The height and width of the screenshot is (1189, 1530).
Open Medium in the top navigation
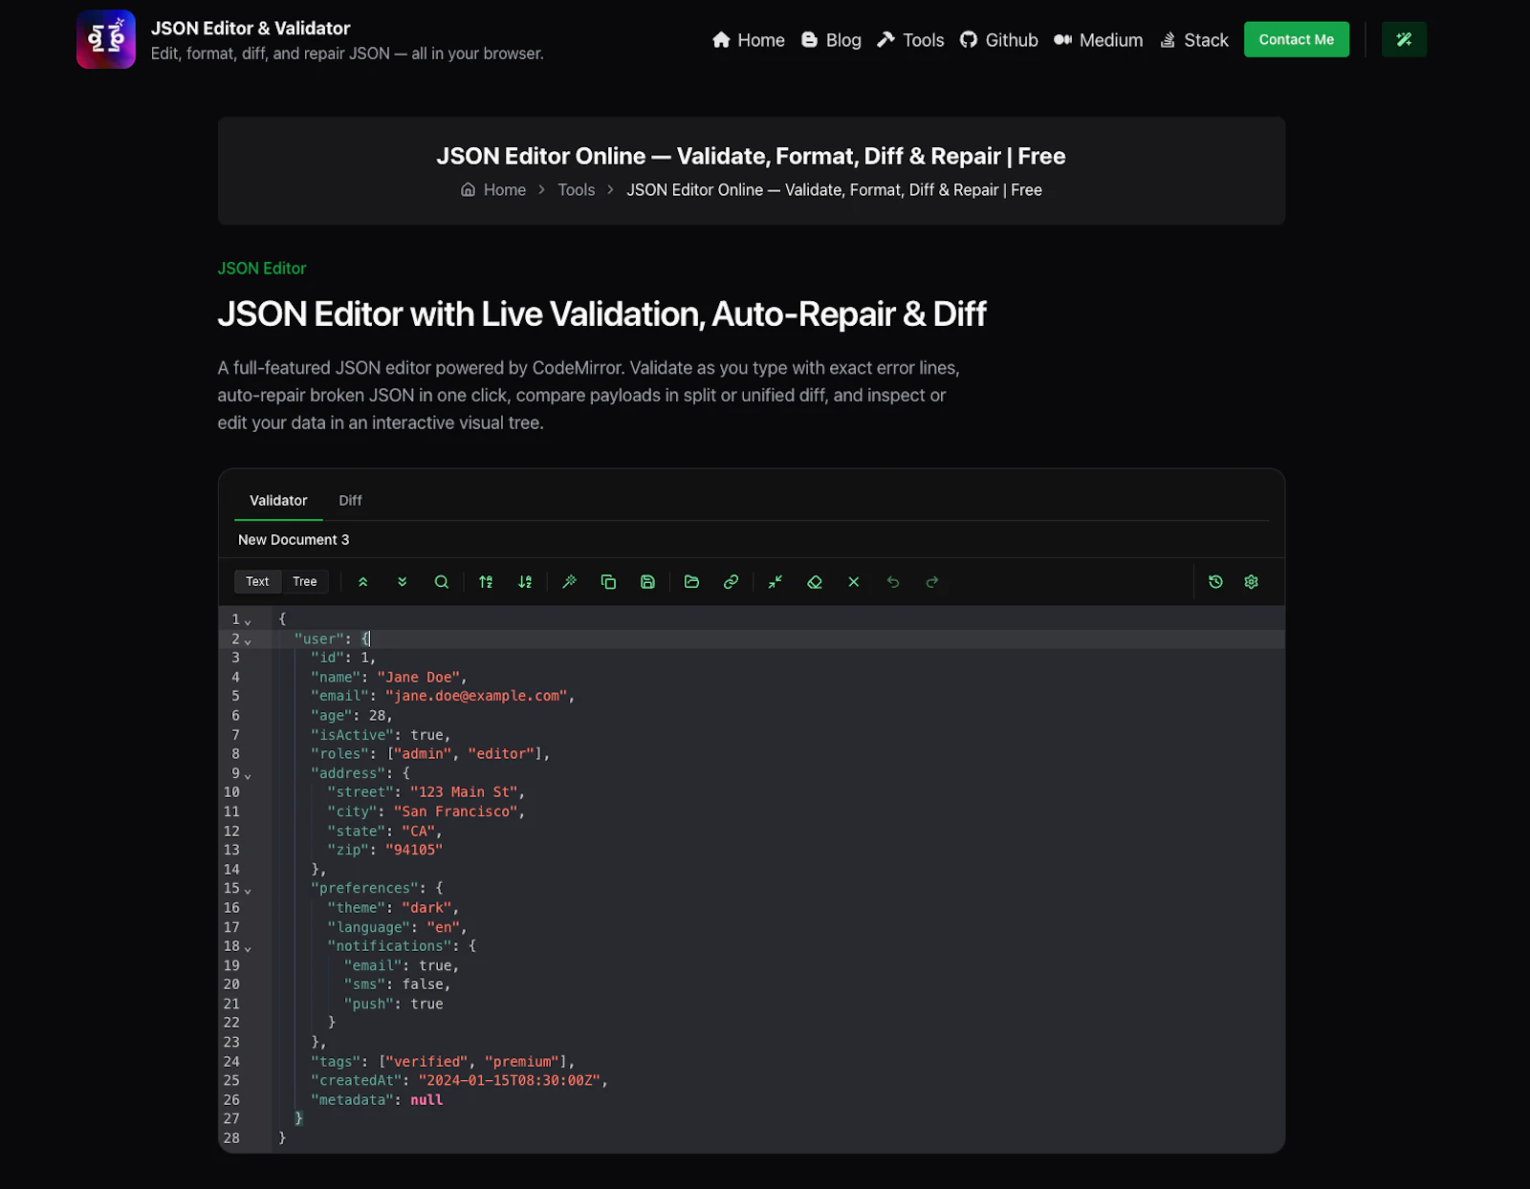[x=1098, y=40]
